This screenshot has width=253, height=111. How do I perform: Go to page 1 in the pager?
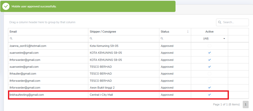click(246, 104)
